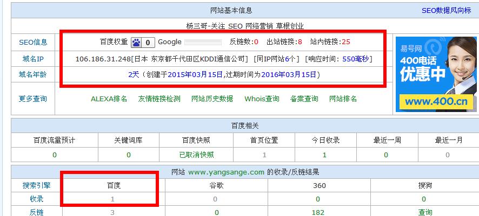Click Sogou 查询 link
The image size is (479, 216).
[425, 212]
